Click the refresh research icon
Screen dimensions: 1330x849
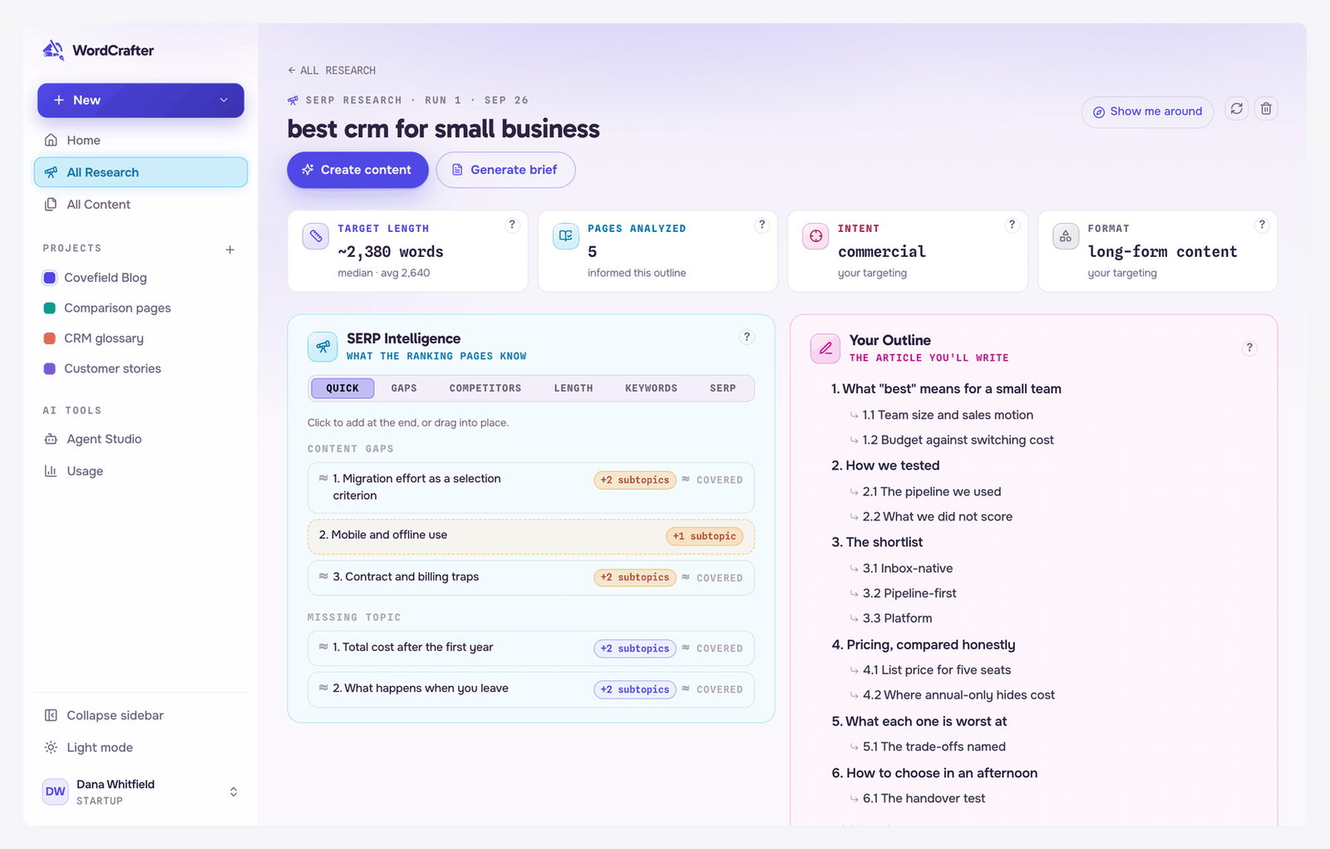1237,109
